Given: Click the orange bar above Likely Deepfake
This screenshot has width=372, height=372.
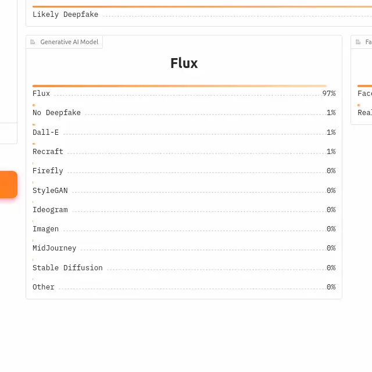Looking at the screenshot, I should (202, 6).
